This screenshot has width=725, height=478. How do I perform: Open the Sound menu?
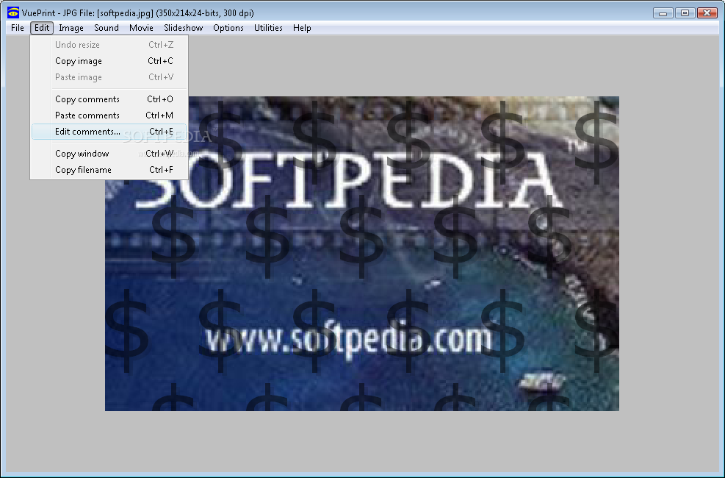coord(107,28)
